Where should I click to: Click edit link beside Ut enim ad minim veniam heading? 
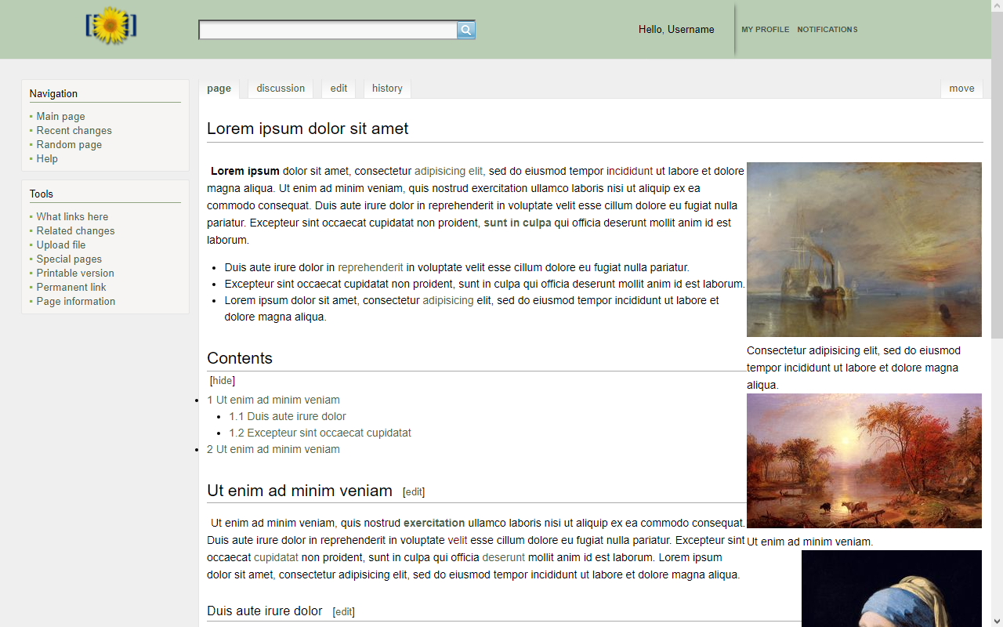click(414, 492)
